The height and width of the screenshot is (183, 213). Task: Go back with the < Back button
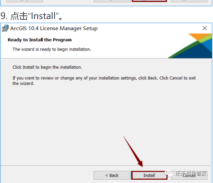pos(112,175)
